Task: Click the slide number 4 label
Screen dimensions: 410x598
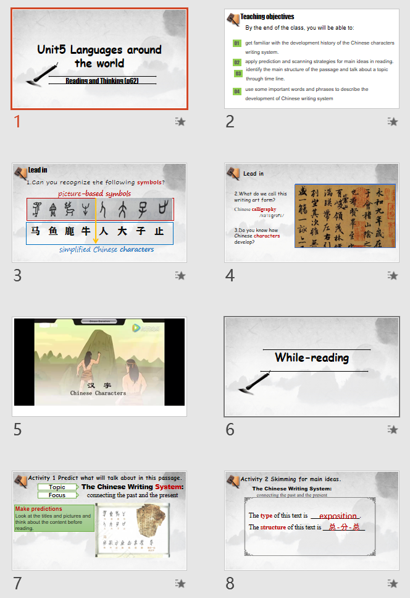Action: pos(230,276)
